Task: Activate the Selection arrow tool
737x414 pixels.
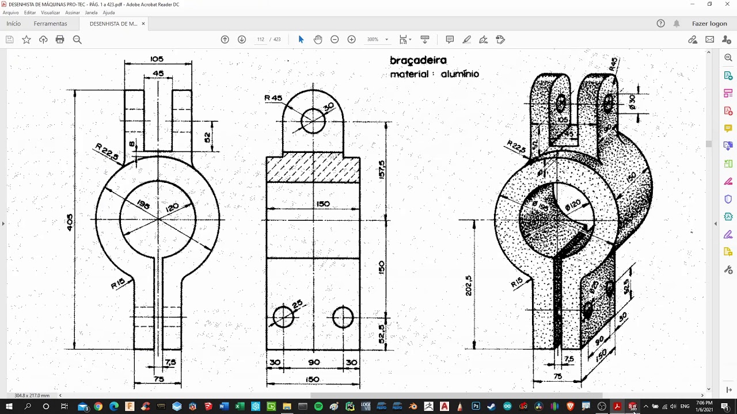Action: click(301, 40)
